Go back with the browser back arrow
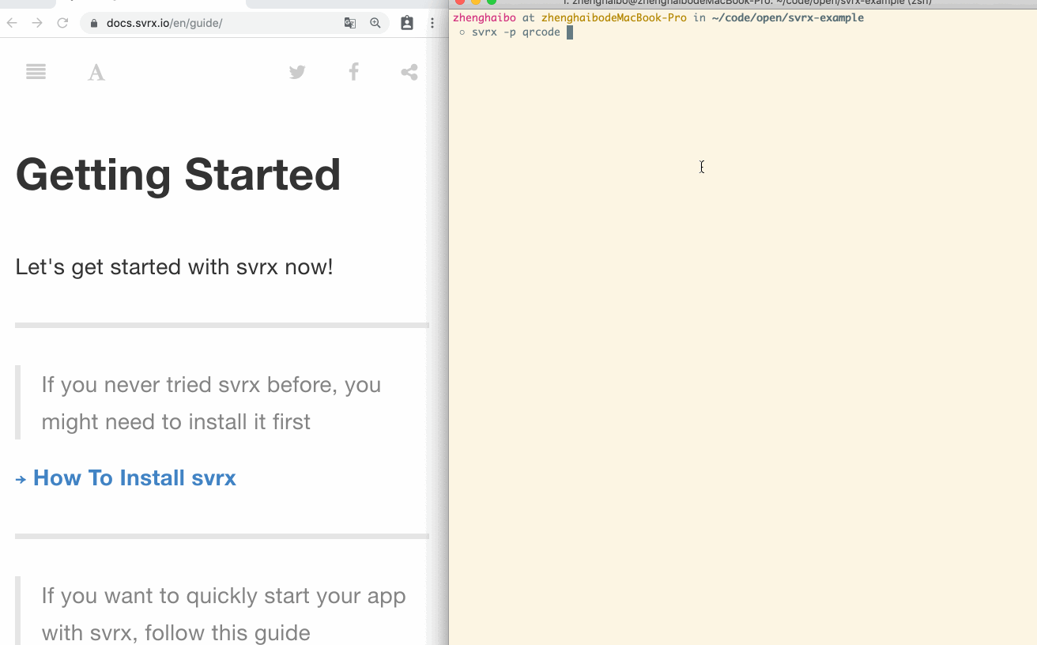 point(12,23)
